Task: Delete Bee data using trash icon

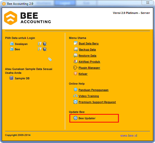Action: (45, 49)
